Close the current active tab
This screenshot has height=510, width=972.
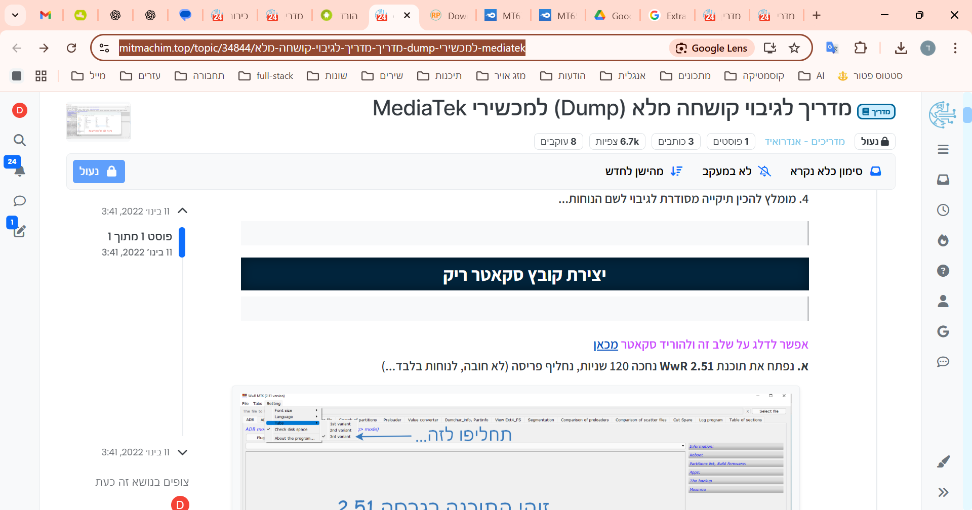point(407,15)
